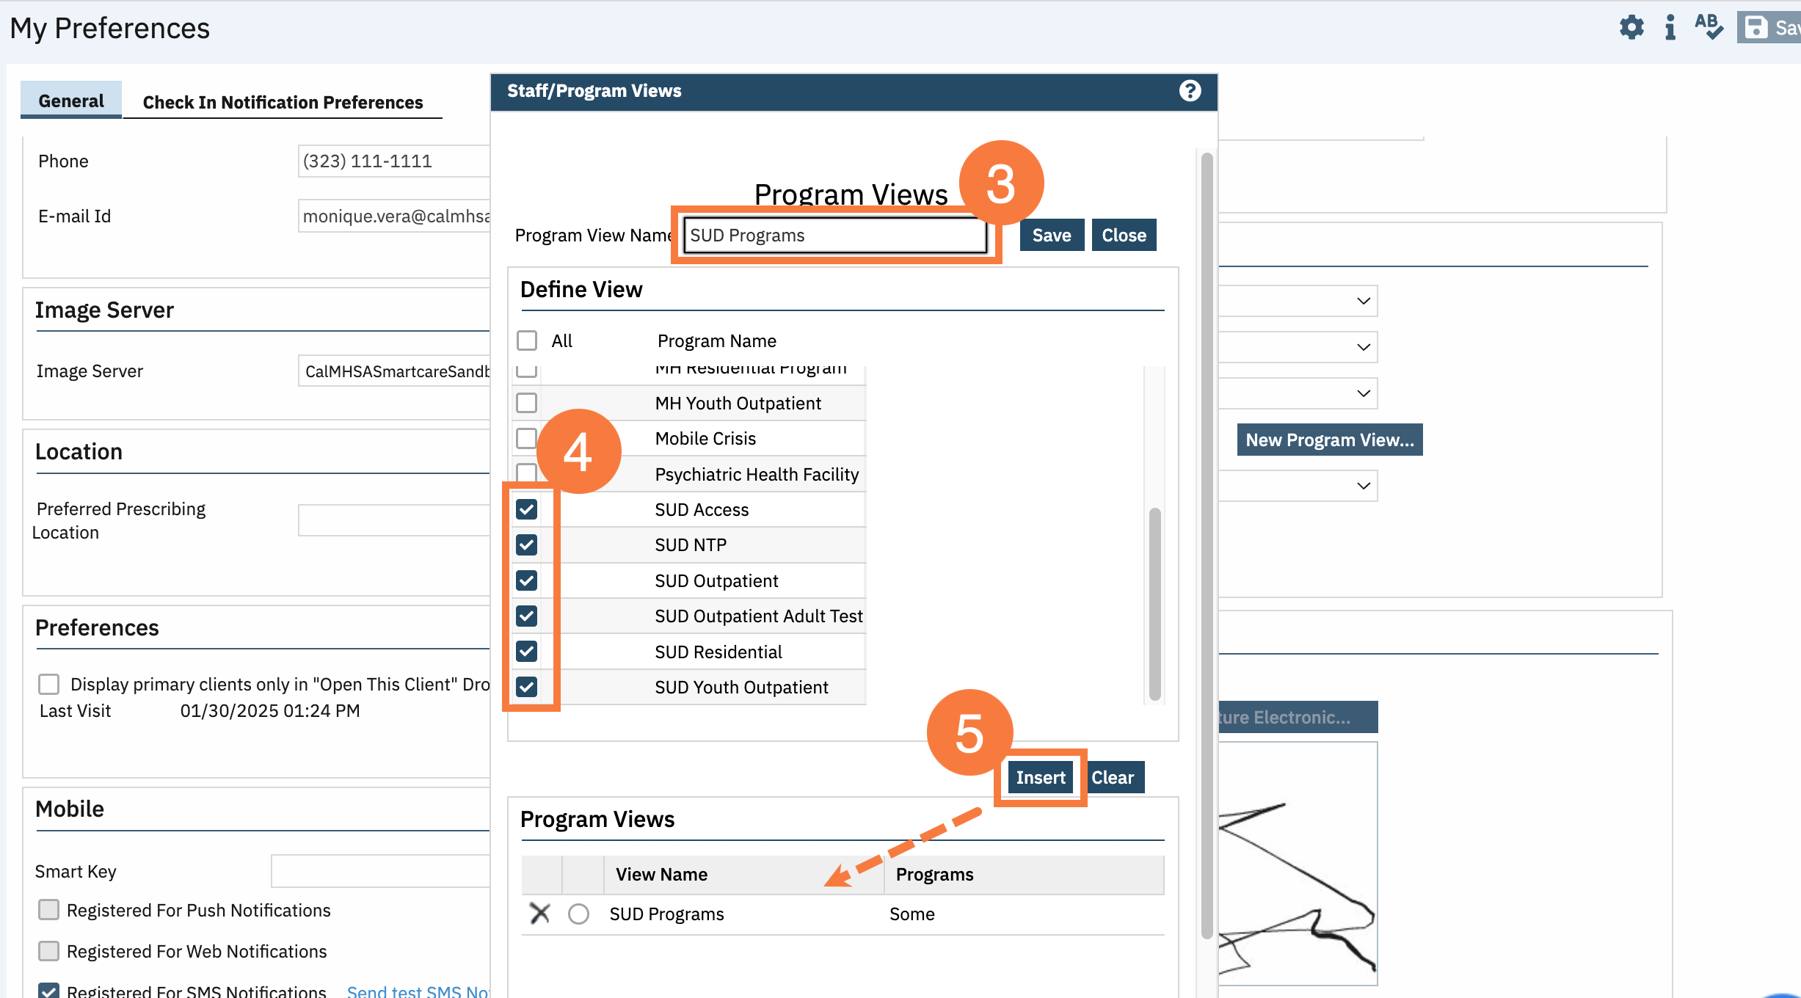Open Check In Notification Preferences tab

pos(283,102)
